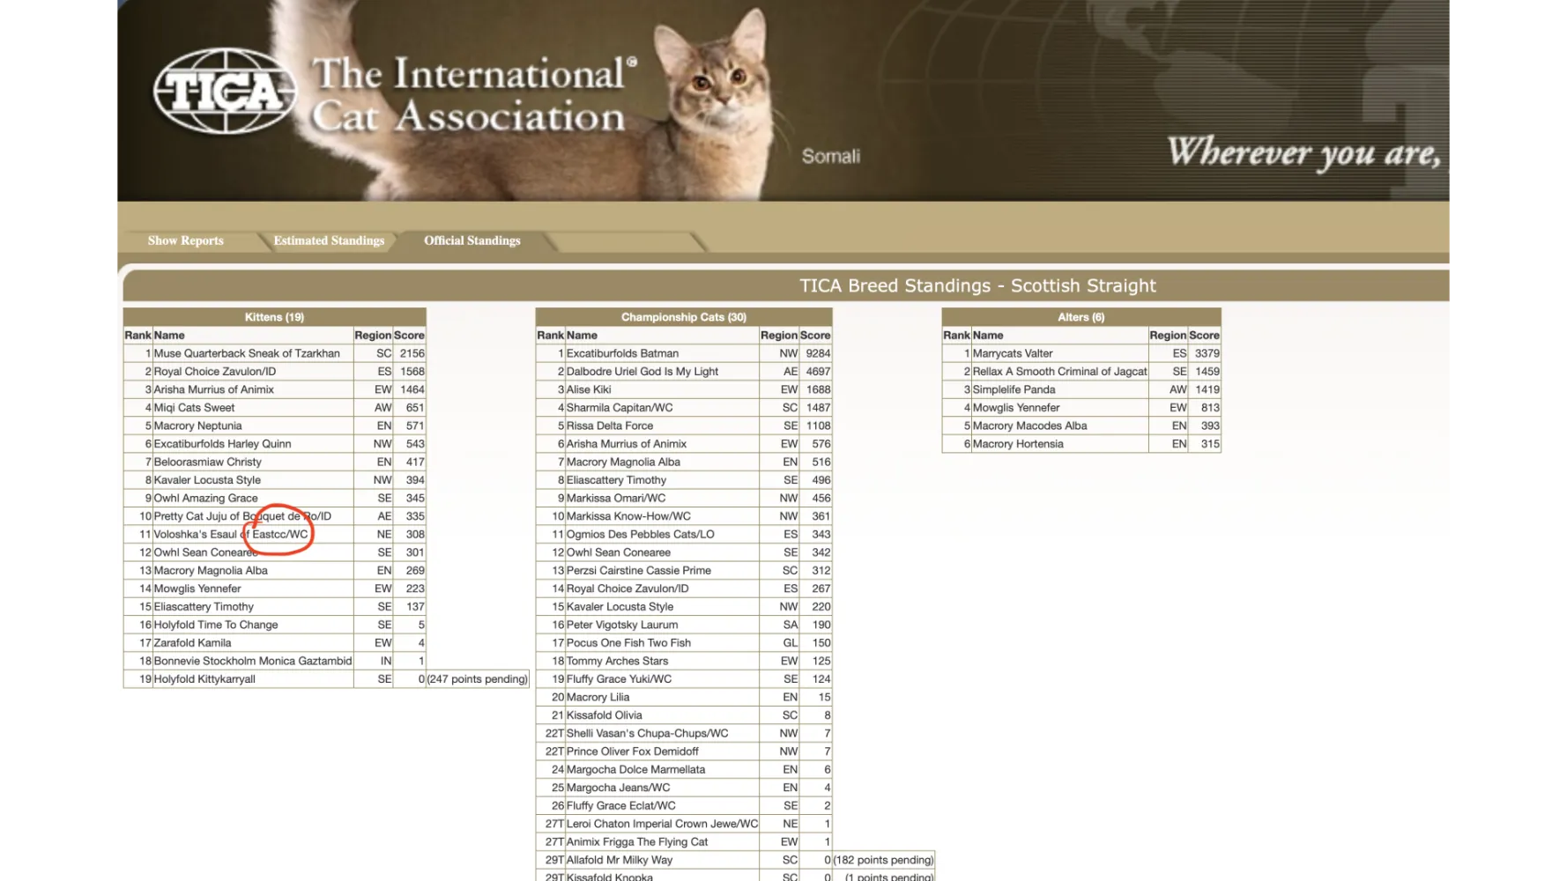The width and height of the screenshot is (1567, 881).
Task: Click score 9284 for Excatiburfolds Batman
Action: point(818,353)
